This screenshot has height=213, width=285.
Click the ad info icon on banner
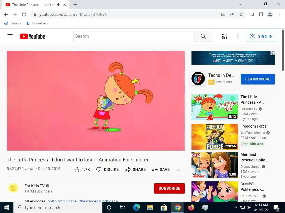pyautogui.click(x=273, y=53)
